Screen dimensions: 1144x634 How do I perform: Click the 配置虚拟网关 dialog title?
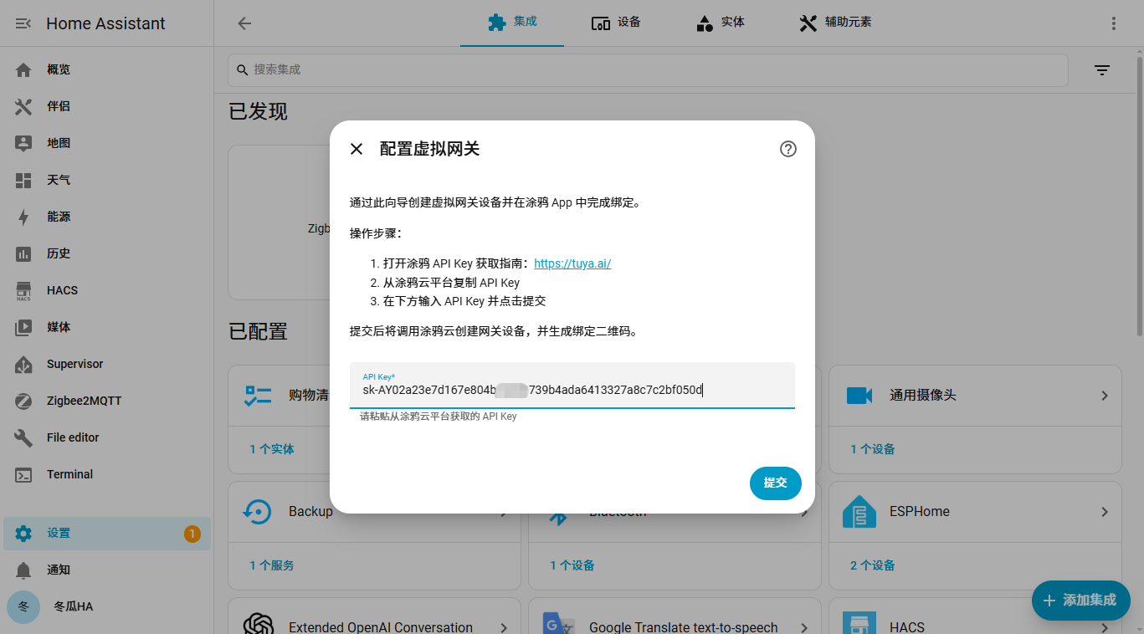point(429,149)
